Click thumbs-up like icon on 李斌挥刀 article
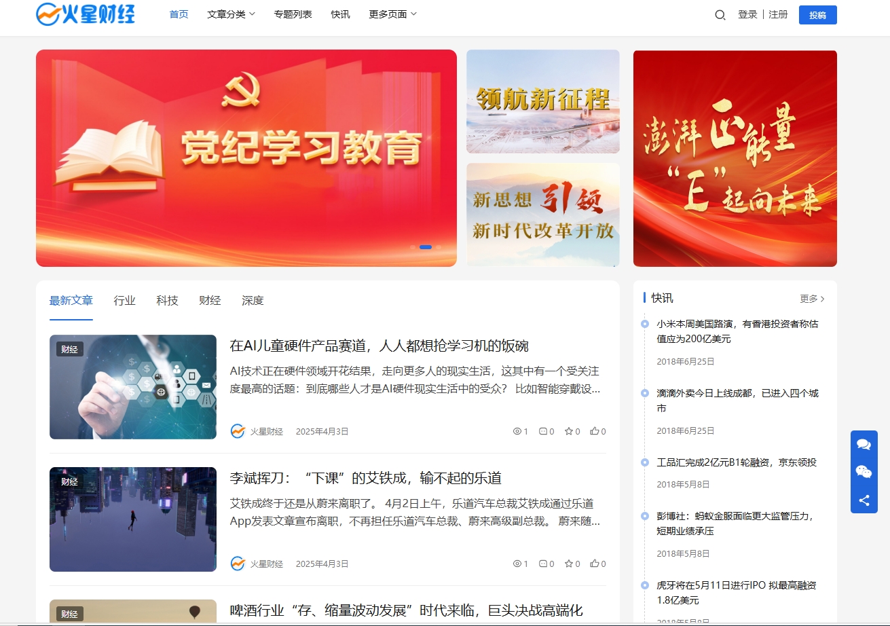The width and height of the screenshot is (890, 626). click(594, 564)
